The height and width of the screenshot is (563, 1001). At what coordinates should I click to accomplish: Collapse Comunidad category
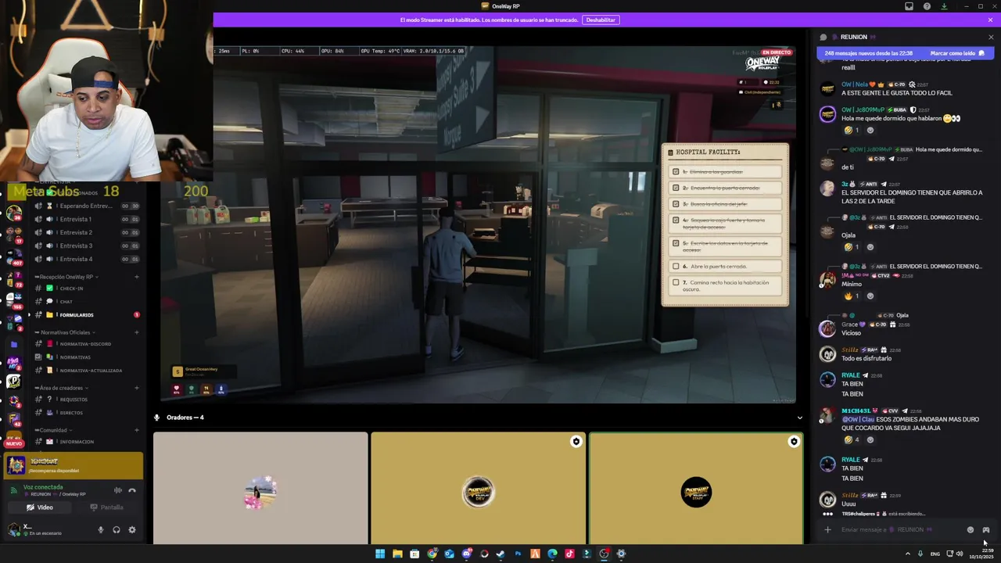54,430
